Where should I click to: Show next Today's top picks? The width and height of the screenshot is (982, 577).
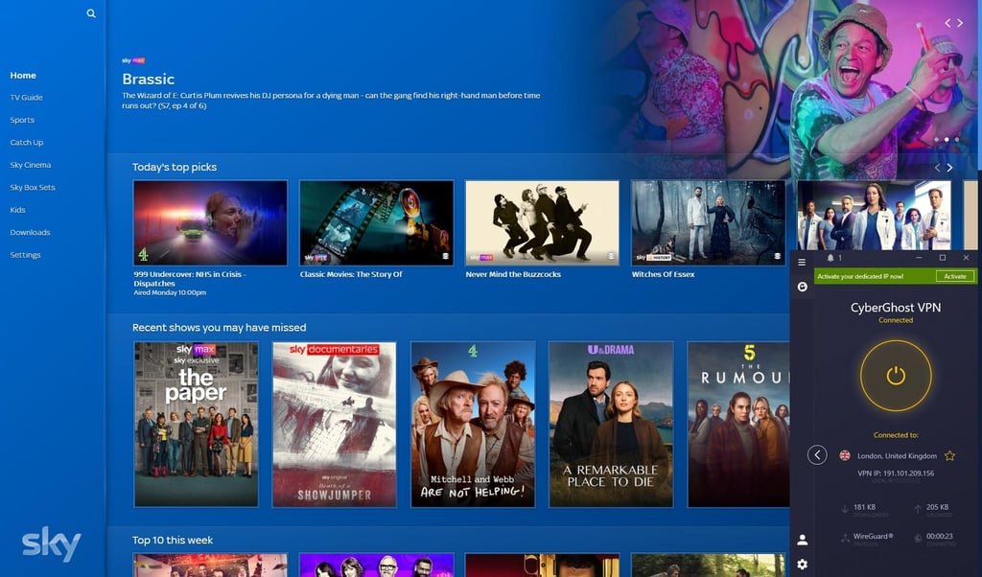(x=949, y=167)
